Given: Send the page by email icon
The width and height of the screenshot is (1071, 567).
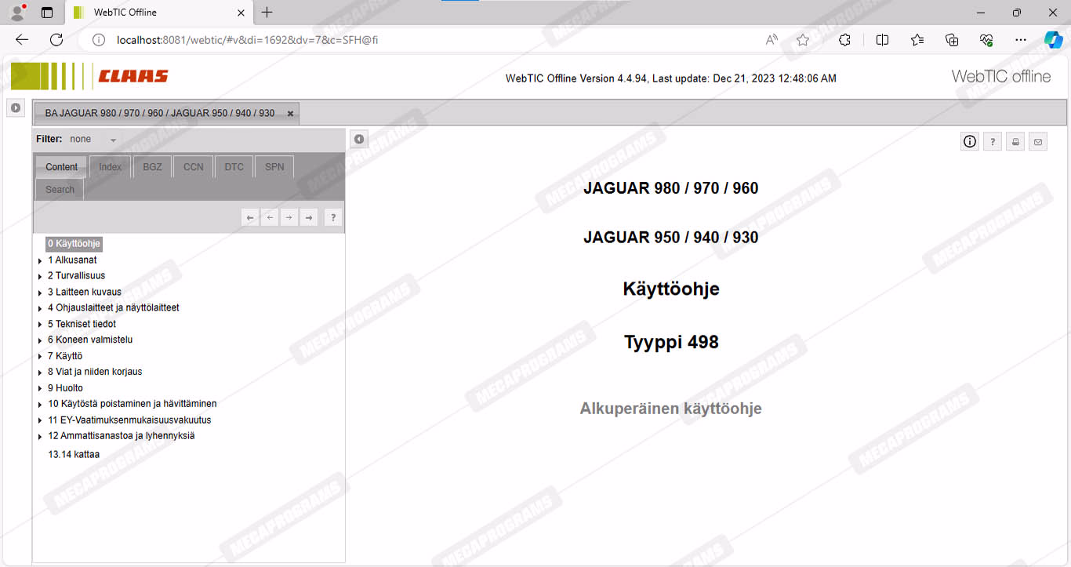Looking at the screenshot, I should [1038, 142].
